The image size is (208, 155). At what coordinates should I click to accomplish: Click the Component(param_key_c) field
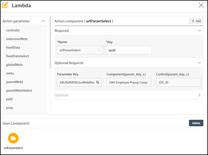click(129, 82)
